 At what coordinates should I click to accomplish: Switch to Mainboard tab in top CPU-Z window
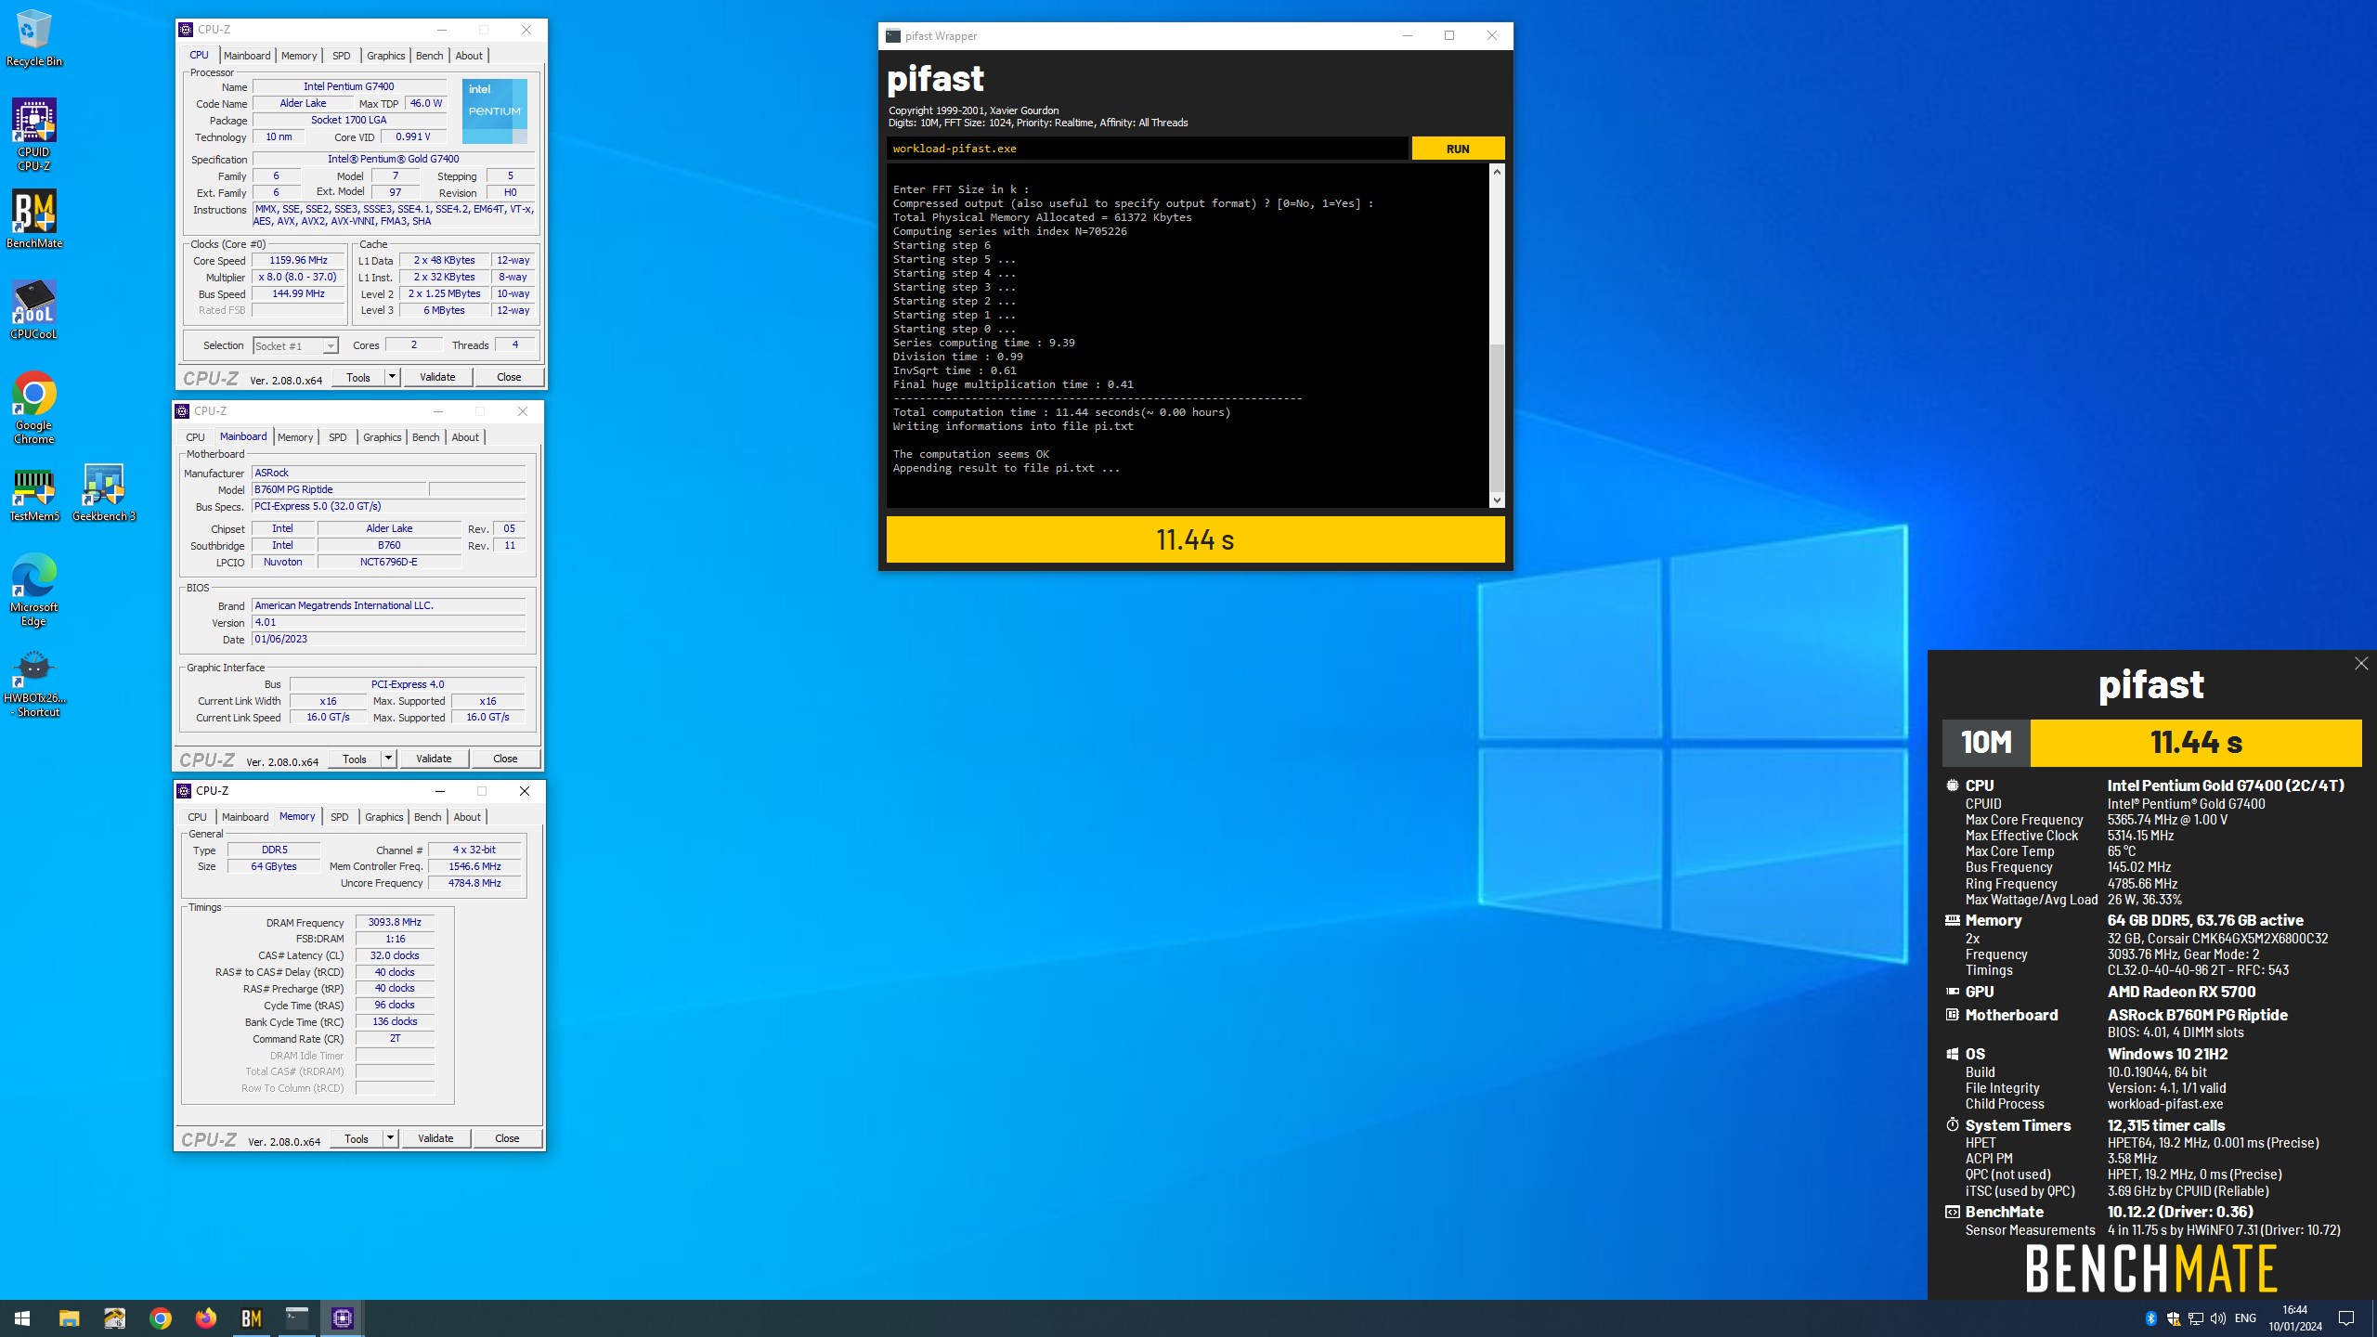(247, 56)
